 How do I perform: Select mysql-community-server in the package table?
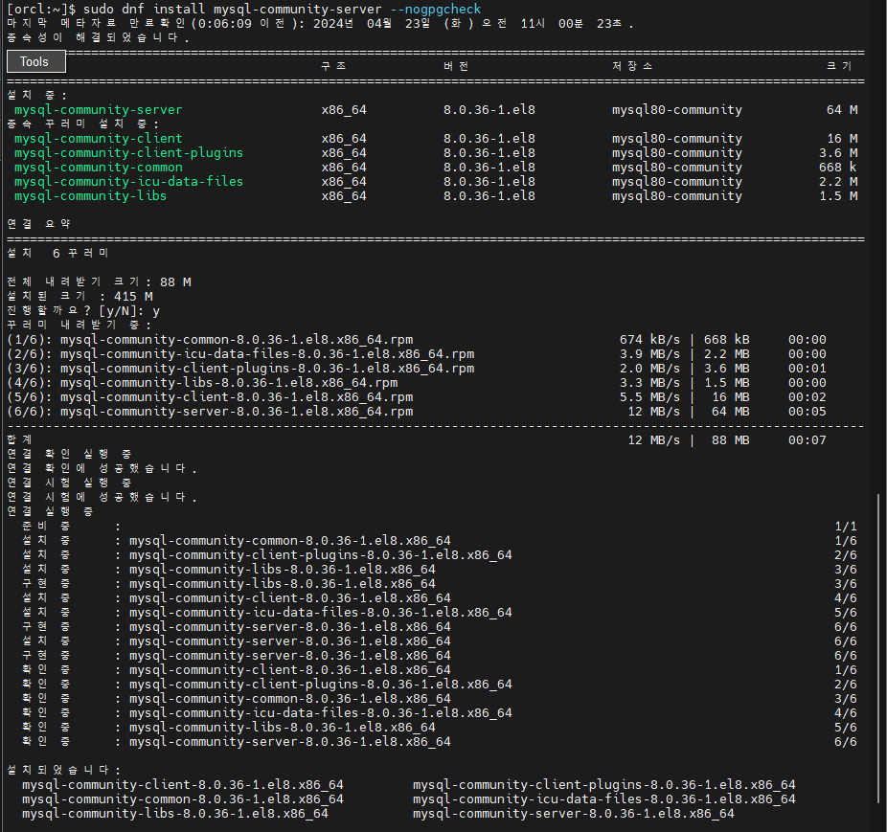[99, 110]
